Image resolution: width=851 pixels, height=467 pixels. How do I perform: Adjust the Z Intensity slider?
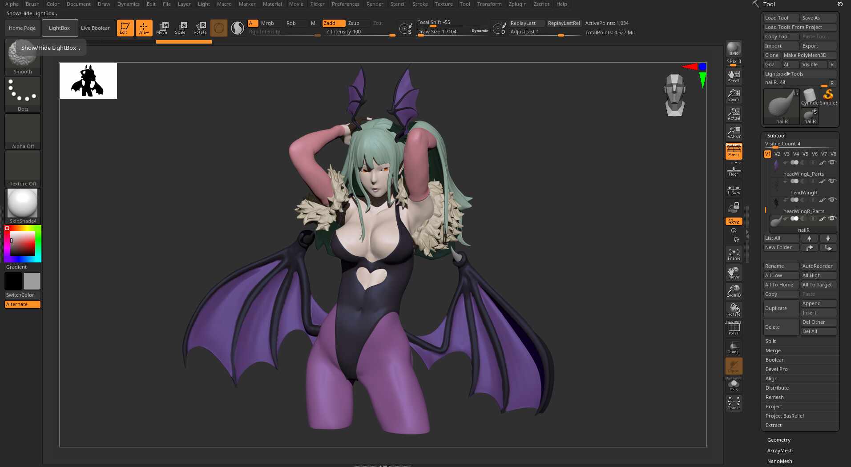[x=360, y=32]
